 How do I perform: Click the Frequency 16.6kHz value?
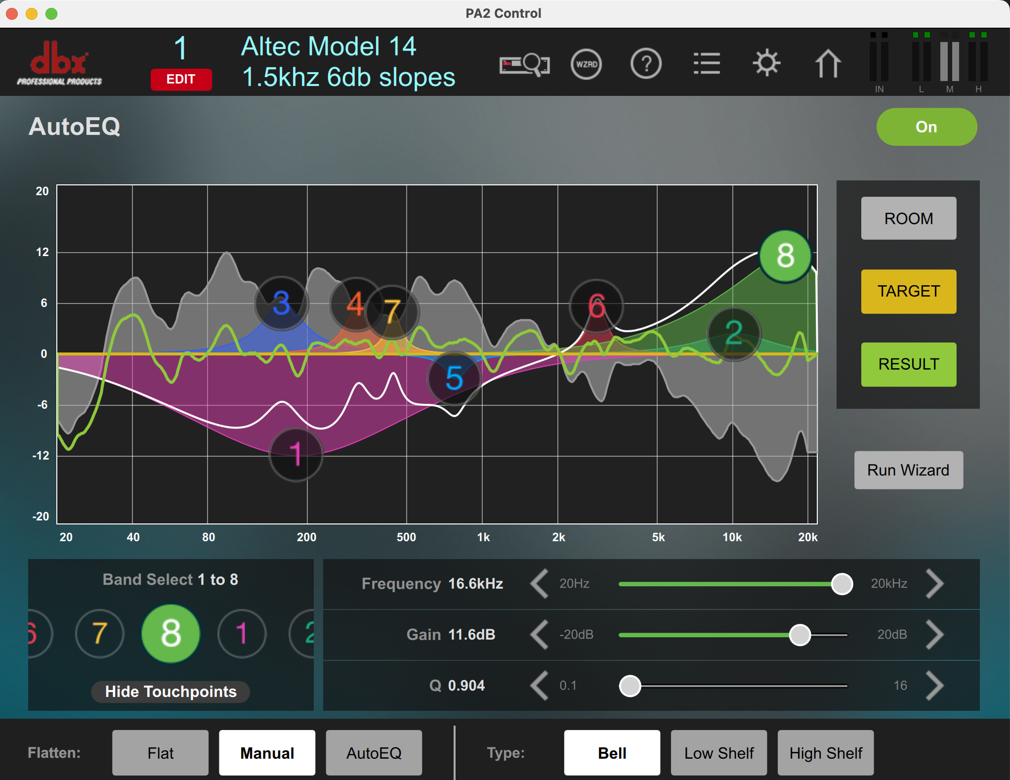tap(475, 584)
